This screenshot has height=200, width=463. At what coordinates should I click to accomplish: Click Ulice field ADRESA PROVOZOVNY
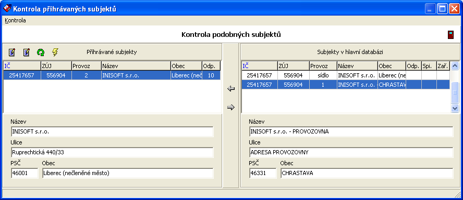351,152
